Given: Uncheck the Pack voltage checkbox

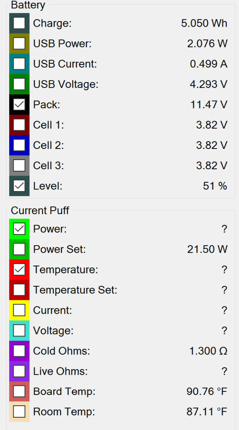Looking at the screenshot, I should pyautogui.click(x=19, y=105).
